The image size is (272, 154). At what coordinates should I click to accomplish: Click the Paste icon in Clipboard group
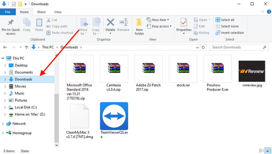pyautogui.click(x=39, y=23)
